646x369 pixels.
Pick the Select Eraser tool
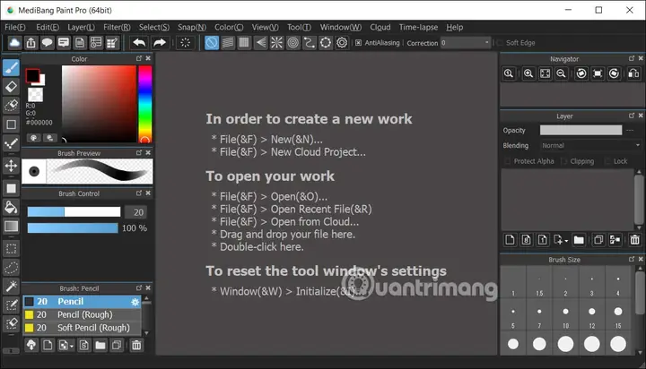[x=11, y=323]
